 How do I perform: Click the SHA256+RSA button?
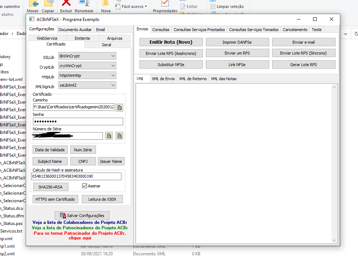pos(51,187)
